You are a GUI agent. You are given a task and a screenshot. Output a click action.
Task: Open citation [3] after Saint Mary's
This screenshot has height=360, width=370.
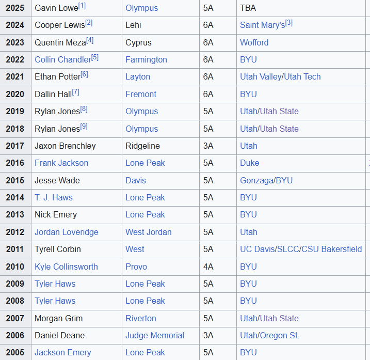289,23
